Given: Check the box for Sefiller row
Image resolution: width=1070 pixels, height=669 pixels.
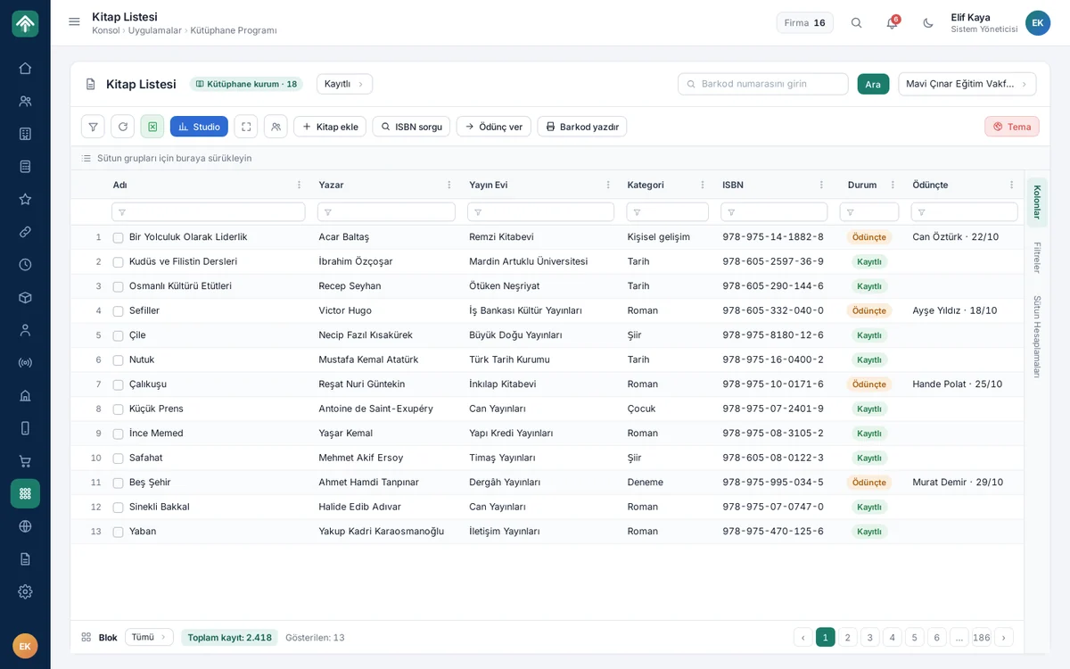Looking at the screenshot, I should coord(118,311).
